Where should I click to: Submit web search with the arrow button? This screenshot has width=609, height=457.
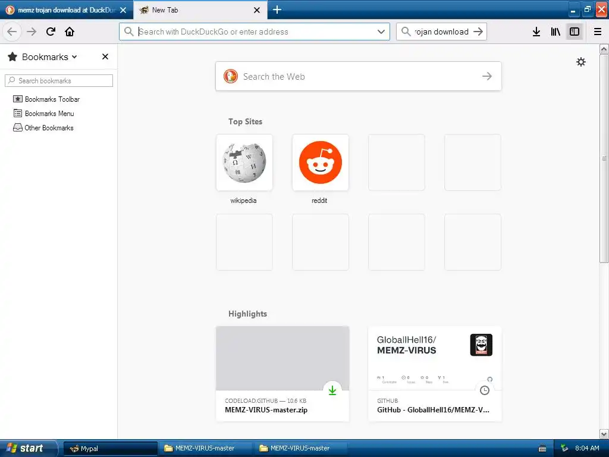[487, 76]
